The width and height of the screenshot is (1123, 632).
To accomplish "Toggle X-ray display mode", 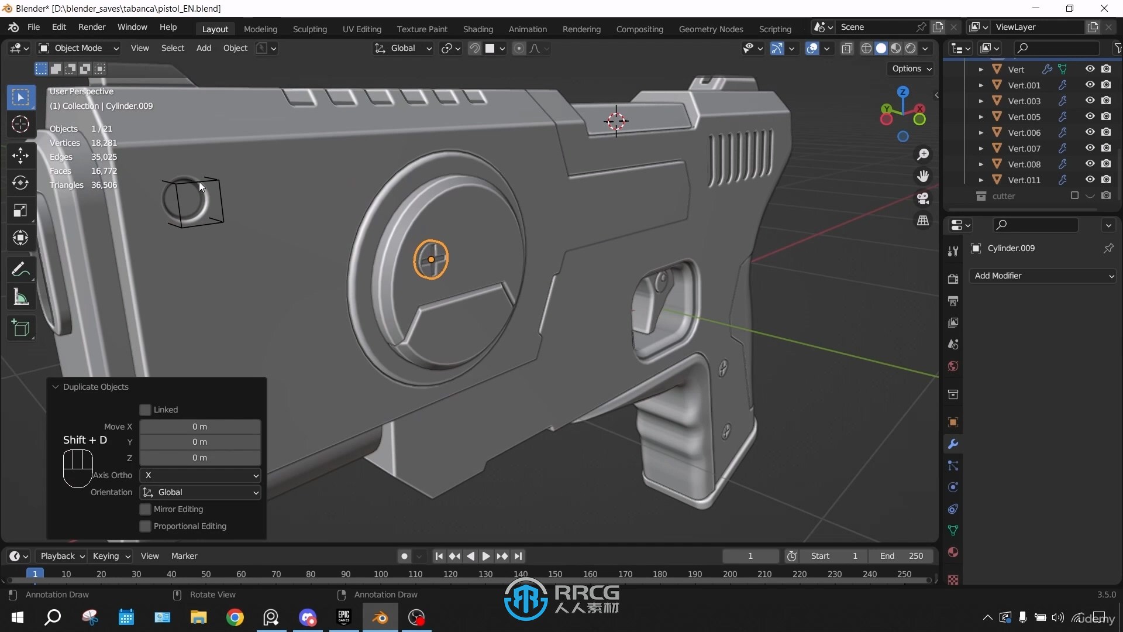I will 846,49.
